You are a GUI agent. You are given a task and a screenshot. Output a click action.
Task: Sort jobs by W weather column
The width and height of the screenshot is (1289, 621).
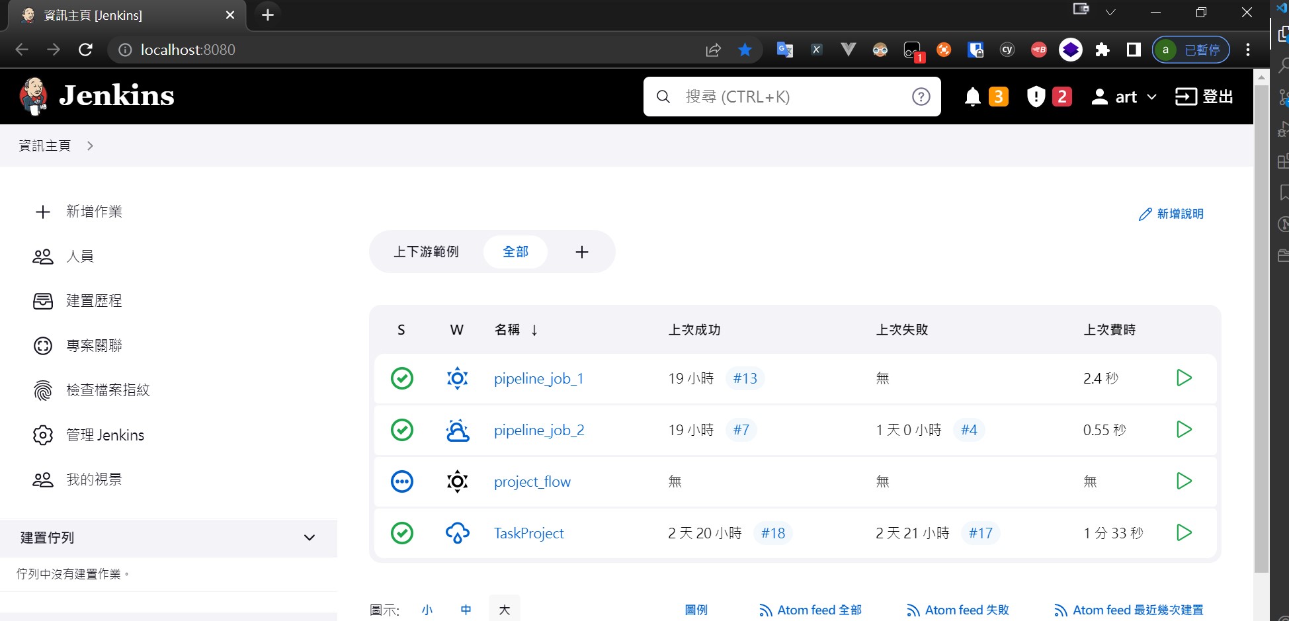point(456,330)
